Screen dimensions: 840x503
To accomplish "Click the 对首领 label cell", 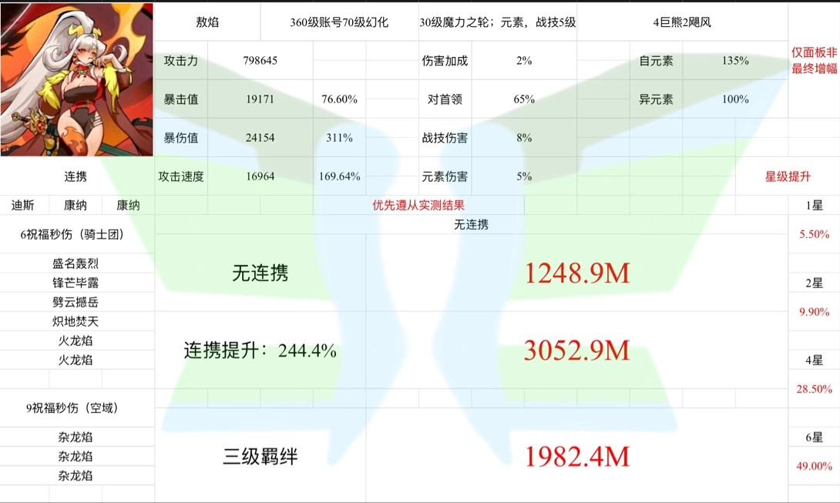I will (444, 99).
